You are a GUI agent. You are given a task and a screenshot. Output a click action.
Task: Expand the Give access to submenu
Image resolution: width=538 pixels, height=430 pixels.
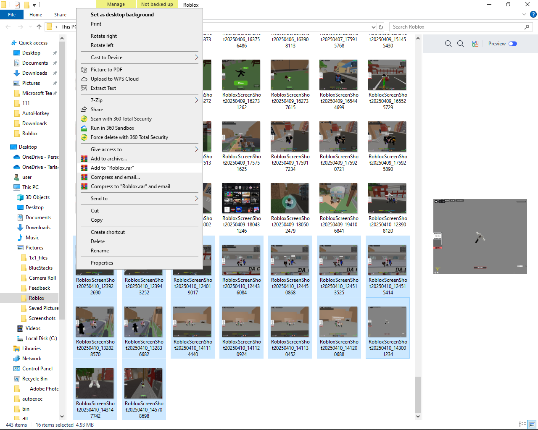(x=196, y=149)
